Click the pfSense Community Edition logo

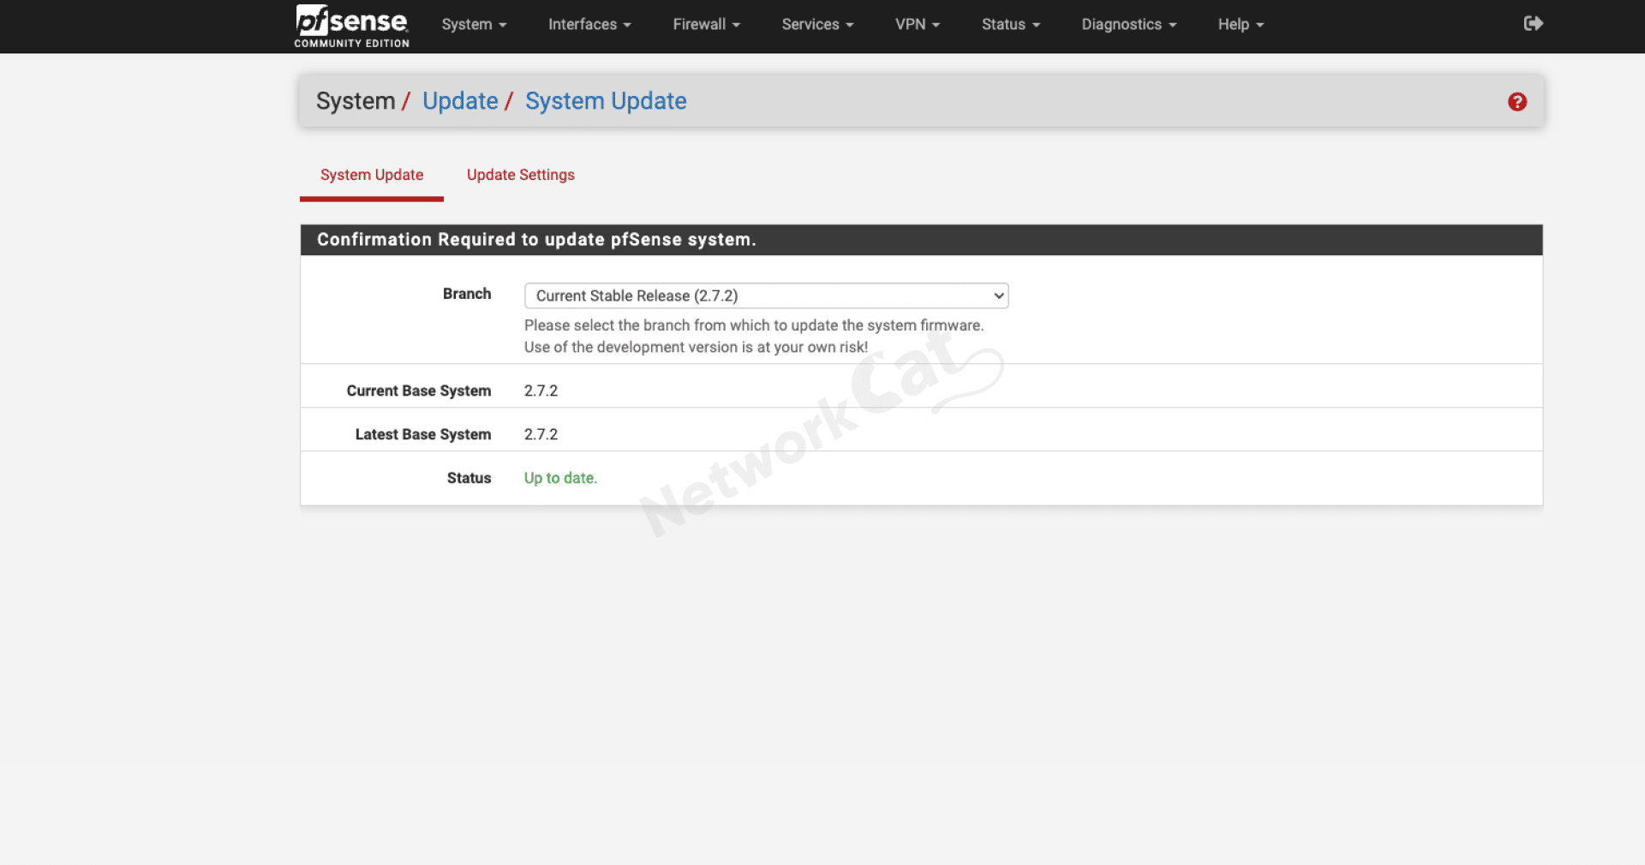351,26
